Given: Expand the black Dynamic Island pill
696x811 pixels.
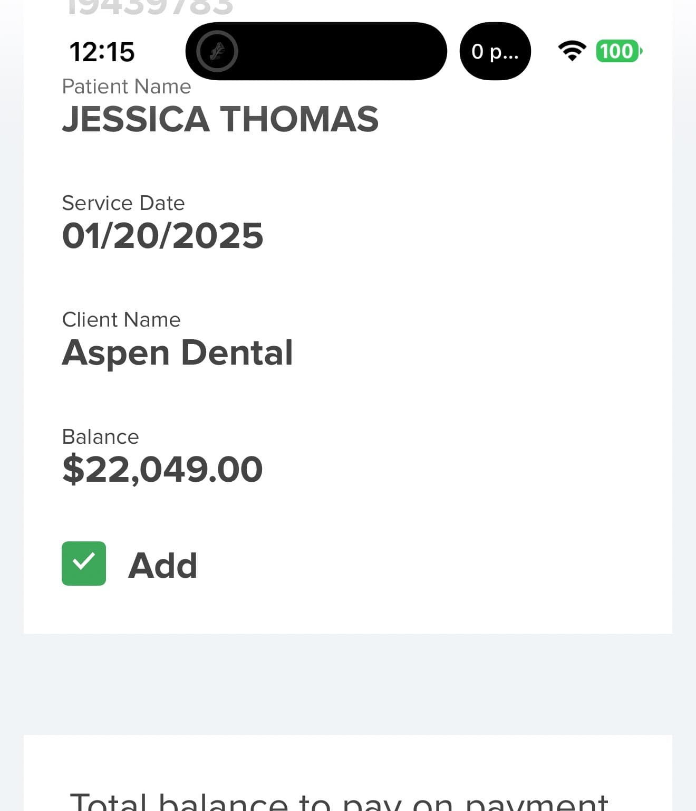Looking at the screenshot, I should 337,51.
